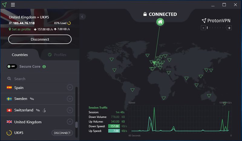
Task: Zoom out the map with minus button
Action: [203, 28]
